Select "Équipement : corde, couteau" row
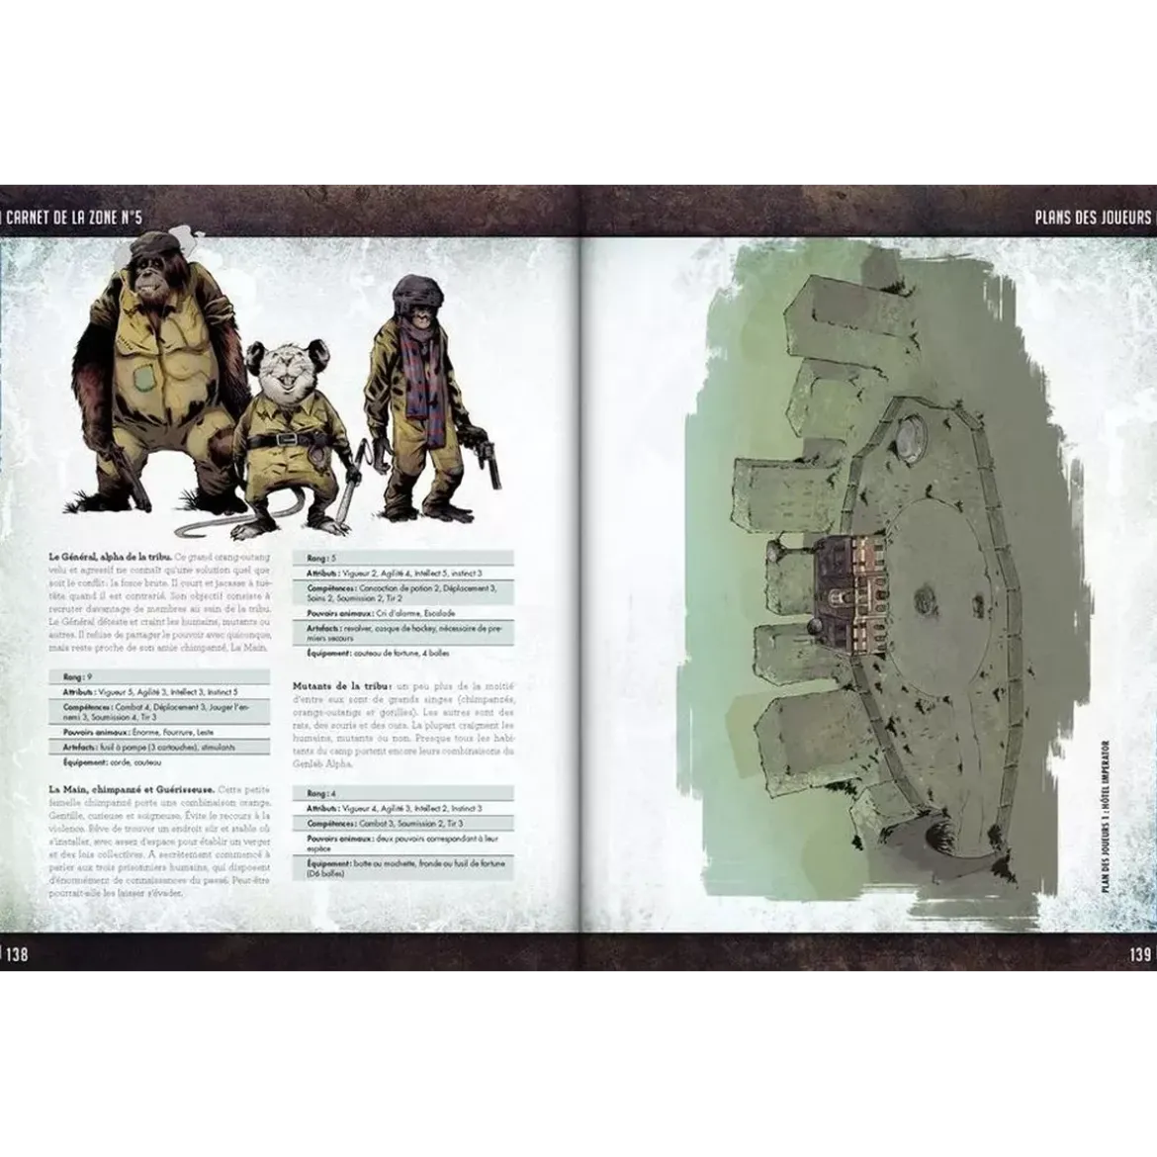Viewport: 1157px width, 1157px height. [x=159, y=762]
